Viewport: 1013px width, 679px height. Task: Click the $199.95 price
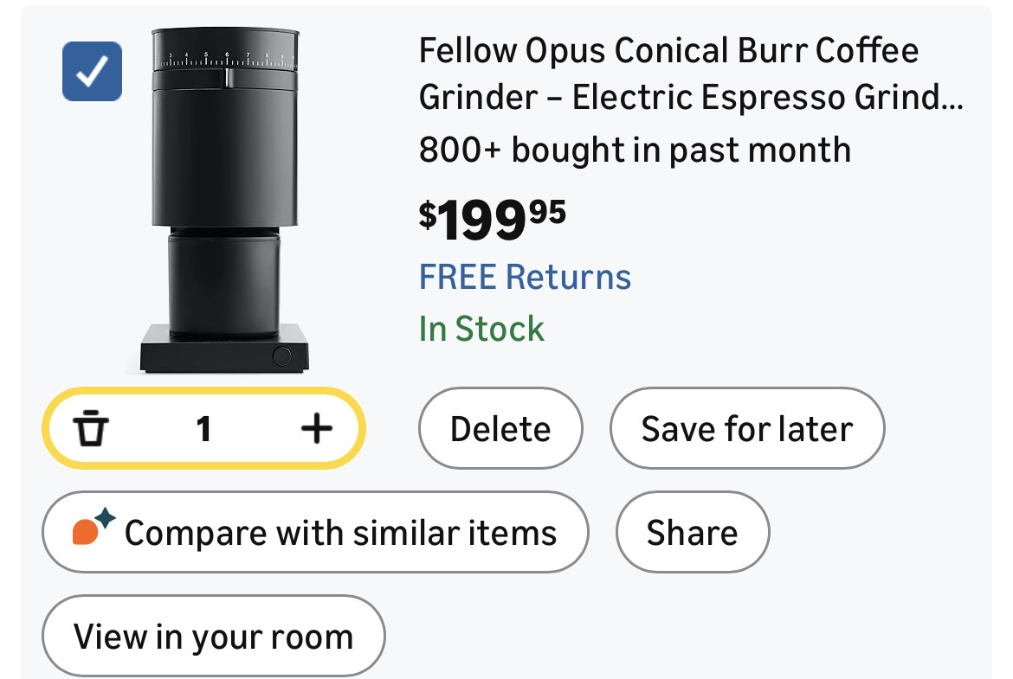pos(492,220)
